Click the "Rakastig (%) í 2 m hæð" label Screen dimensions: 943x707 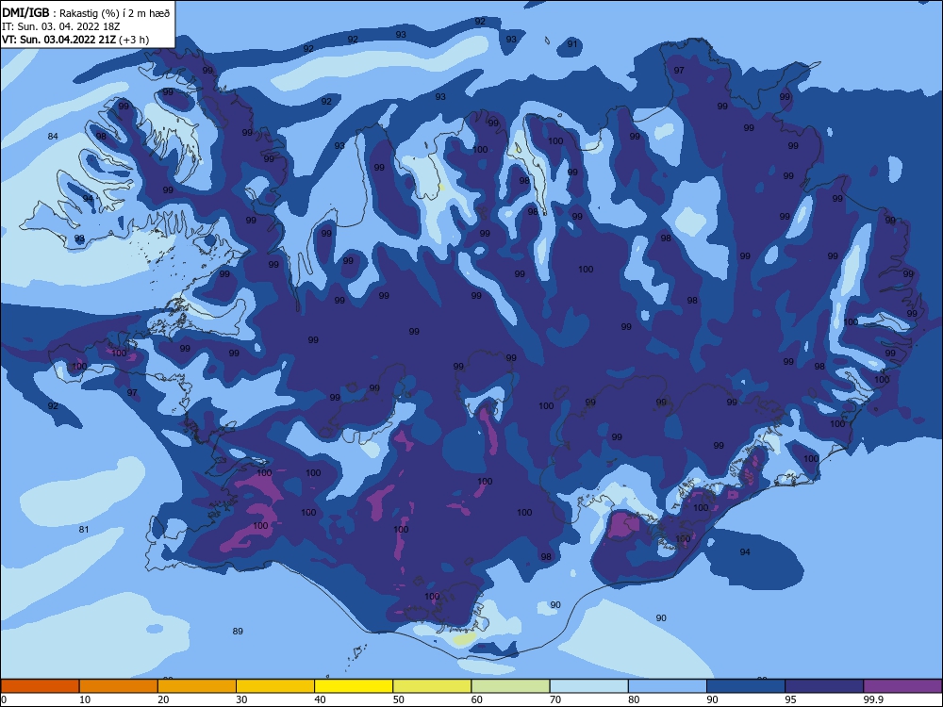click(x=114, y=13)
